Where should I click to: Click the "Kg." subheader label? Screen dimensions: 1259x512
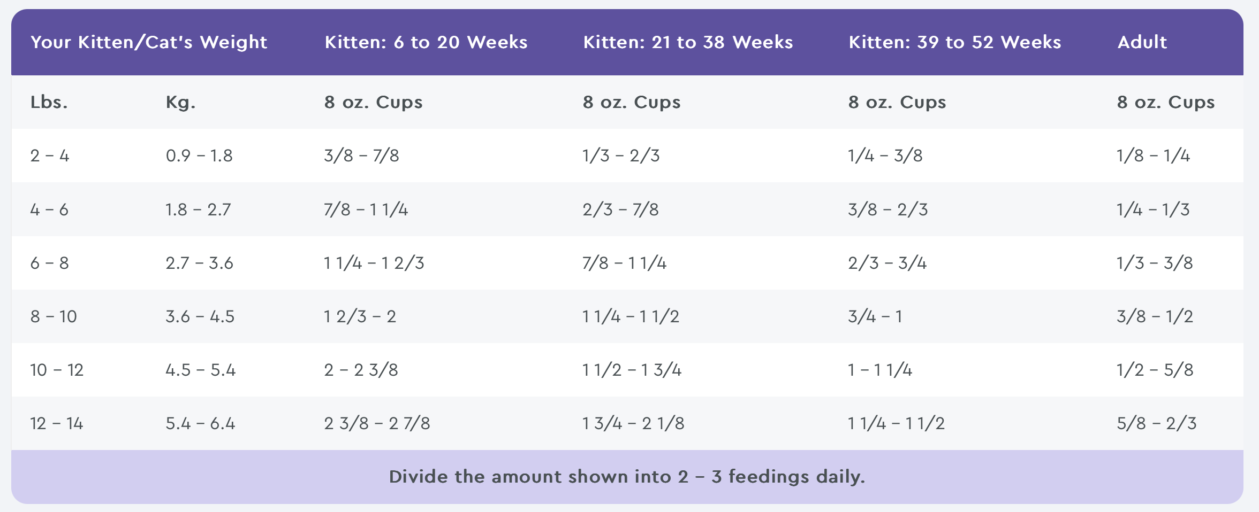180,102
